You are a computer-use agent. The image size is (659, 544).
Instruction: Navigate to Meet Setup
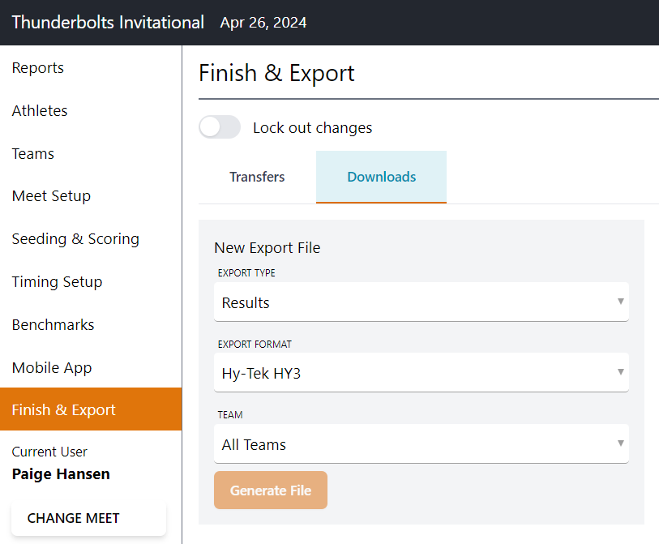51,196
